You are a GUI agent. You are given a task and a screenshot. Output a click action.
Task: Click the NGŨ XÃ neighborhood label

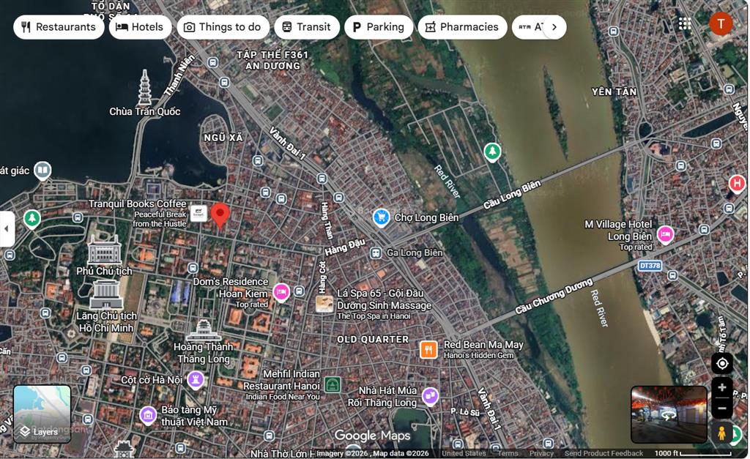(223, 138)
